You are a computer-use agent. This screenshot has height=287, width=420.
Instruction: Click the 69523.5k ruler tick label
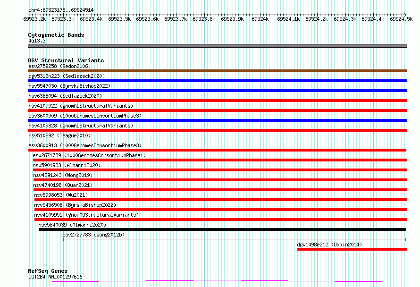(119, 19)
